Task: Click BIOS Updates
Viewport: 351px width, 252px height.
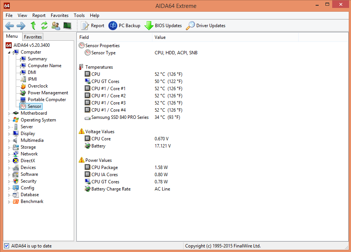Action: coord(163,26)
